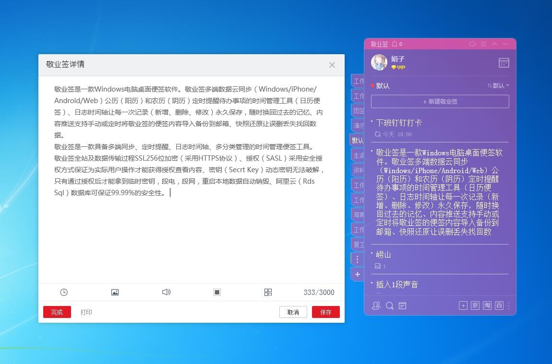The width and height of the screenshot is (552, 364).
Task: Show more categories via side three-dot tab
Action: click(357, 259)
